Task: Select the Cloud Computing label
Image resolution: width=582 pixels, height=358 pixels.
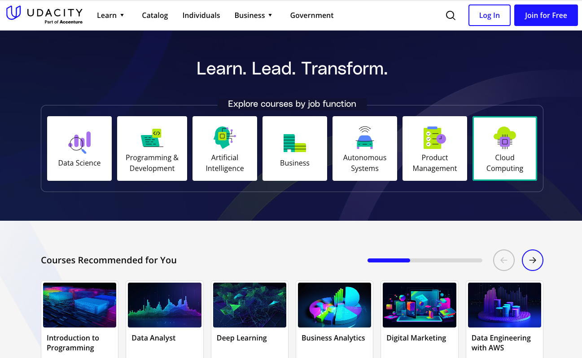Action: 504,163
